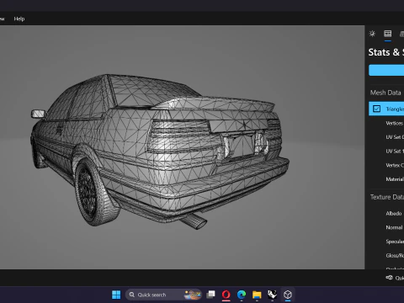This screenshot has height=303, width=404.
Task: Select Albedo texture data view
Action: [394, 214]
